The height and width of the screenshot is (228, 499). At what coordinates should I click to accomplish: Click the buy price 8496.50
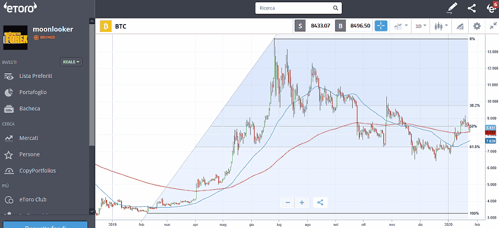pos(360,26)
